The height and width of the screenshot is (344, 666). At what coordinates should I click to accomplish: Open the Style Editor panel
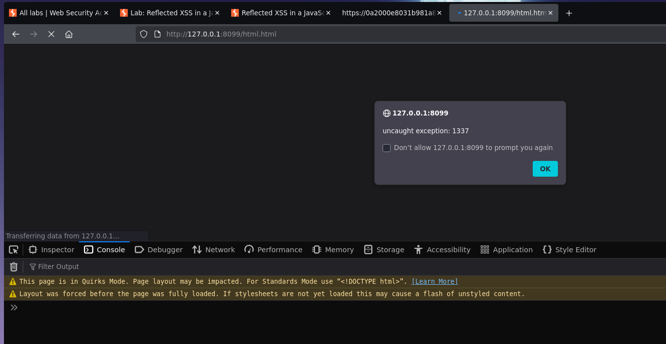[x=569, y=250]
